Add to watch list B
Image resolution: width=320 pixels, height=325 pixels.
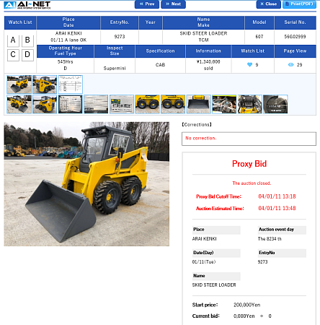pos(27,40)
